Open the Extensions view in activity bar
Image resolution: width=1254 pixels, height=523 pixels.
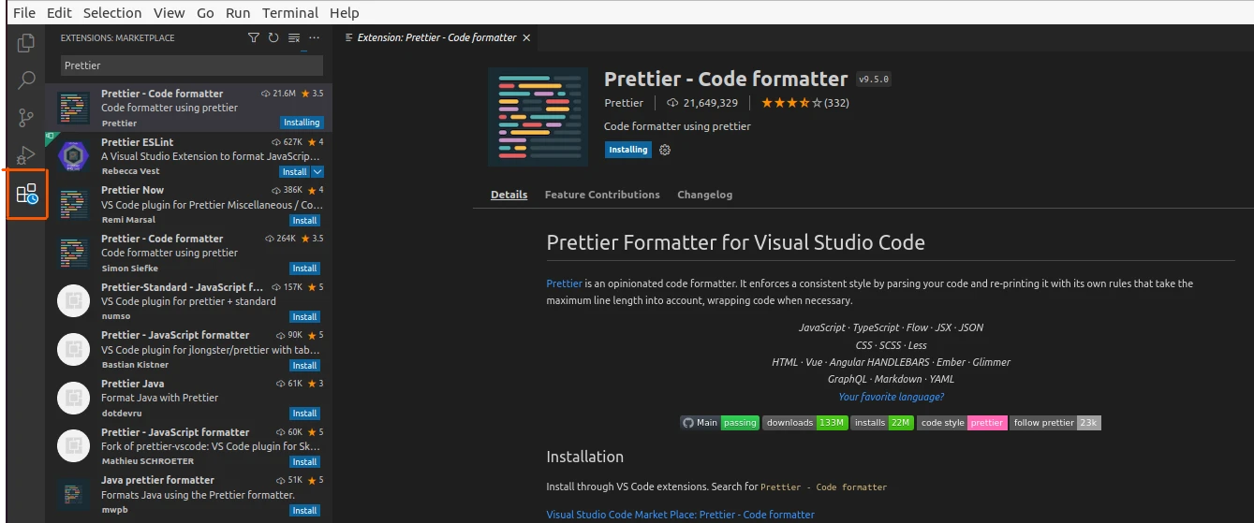(27, 194)
